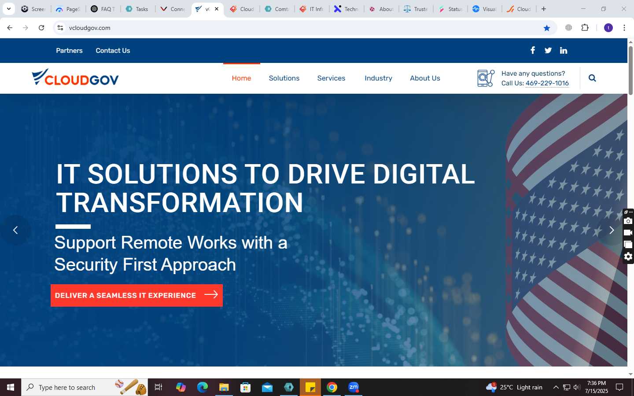Screen dimensions: 634x396
Task: Open the Industry menu
Action: pyautogui.click(x=378, y=78)
